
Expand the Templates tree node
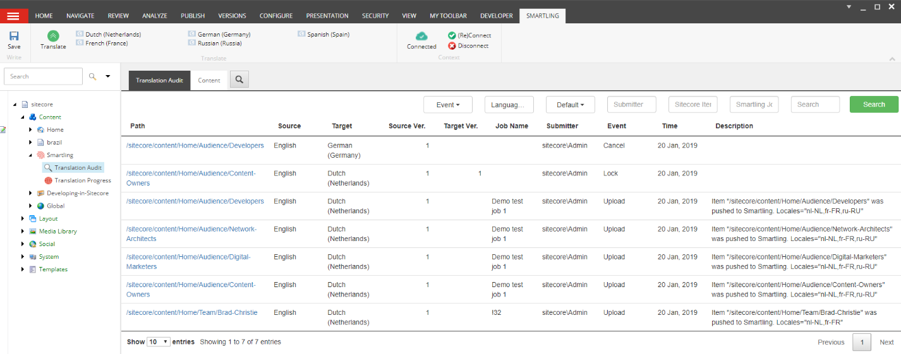pyautogui.click(x=23, y=269)
